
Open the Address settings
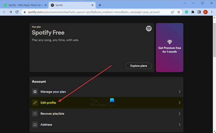pyautogui.click(x=106, y=125)
